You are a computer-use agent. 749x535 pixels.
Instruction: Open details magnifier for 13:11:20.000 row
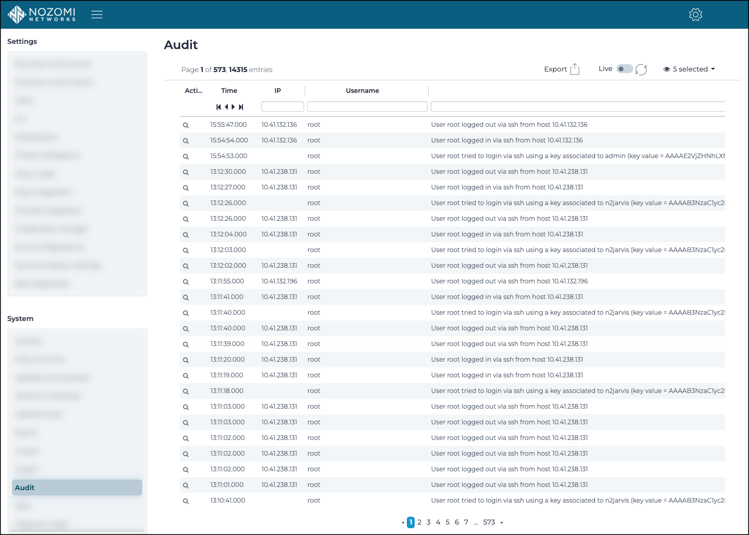coord(186,360)
